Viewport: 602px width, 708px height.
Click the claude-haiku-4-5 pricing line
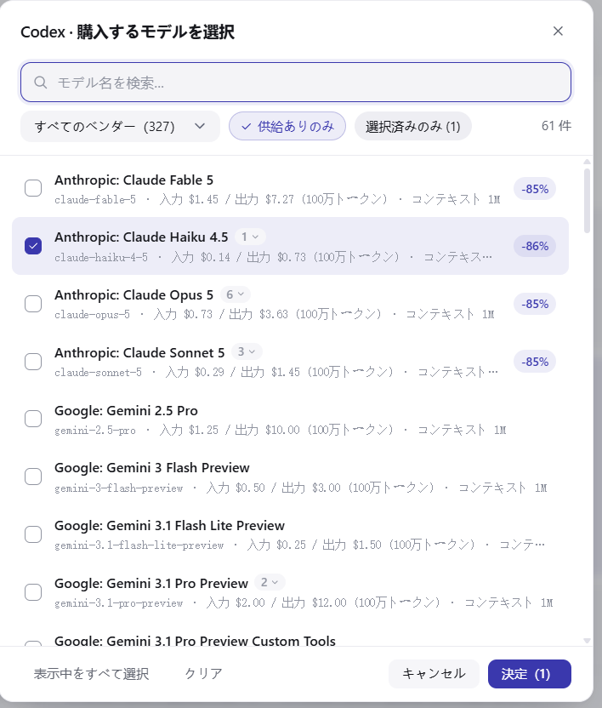[274, 257]
